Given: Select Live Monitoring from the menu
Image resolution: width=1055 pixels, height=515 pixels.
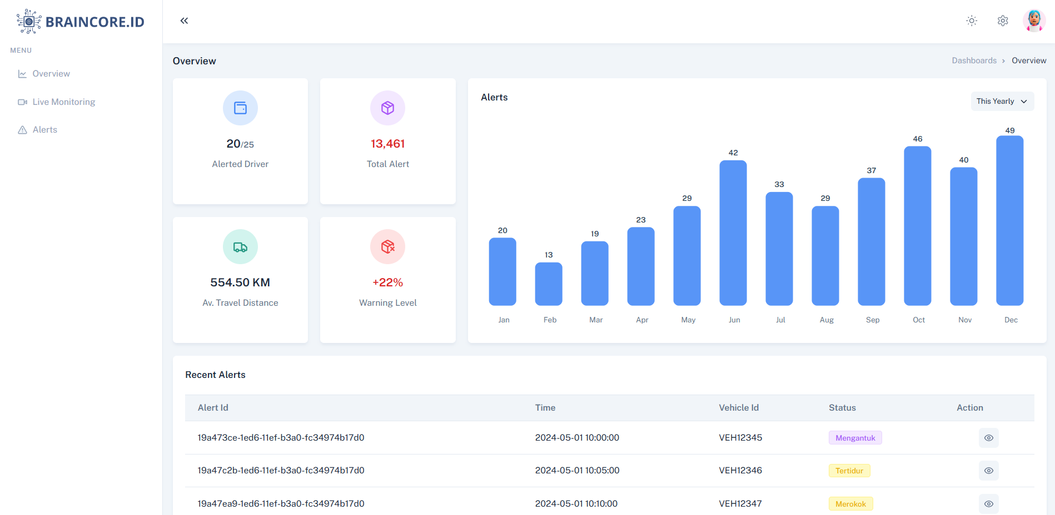Looking at the screenshot, I should (x=63, y=102).
